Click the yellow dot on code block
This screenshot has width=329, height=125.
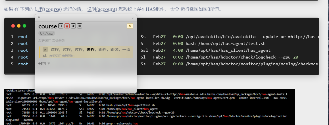click(19, 26)
